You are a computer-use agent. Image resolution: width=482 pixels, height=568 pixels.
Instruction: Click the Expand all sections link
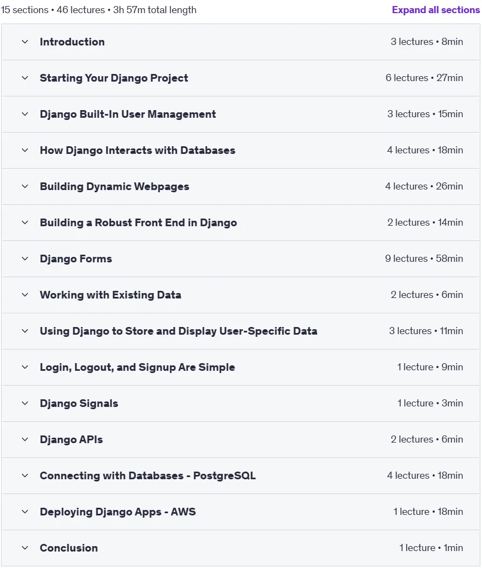pyautogui.click(x=435, y=10)
